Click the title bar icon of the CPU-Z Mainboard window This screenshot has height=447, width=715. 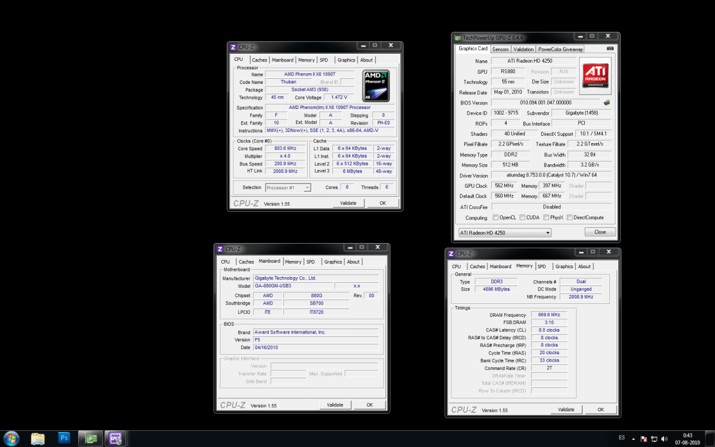pos(220,249)
